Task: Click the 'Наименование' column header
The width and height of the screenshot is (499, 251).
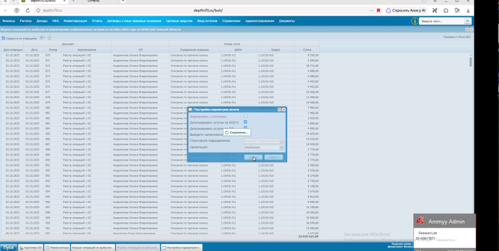Action: click(x=86, y=49)
